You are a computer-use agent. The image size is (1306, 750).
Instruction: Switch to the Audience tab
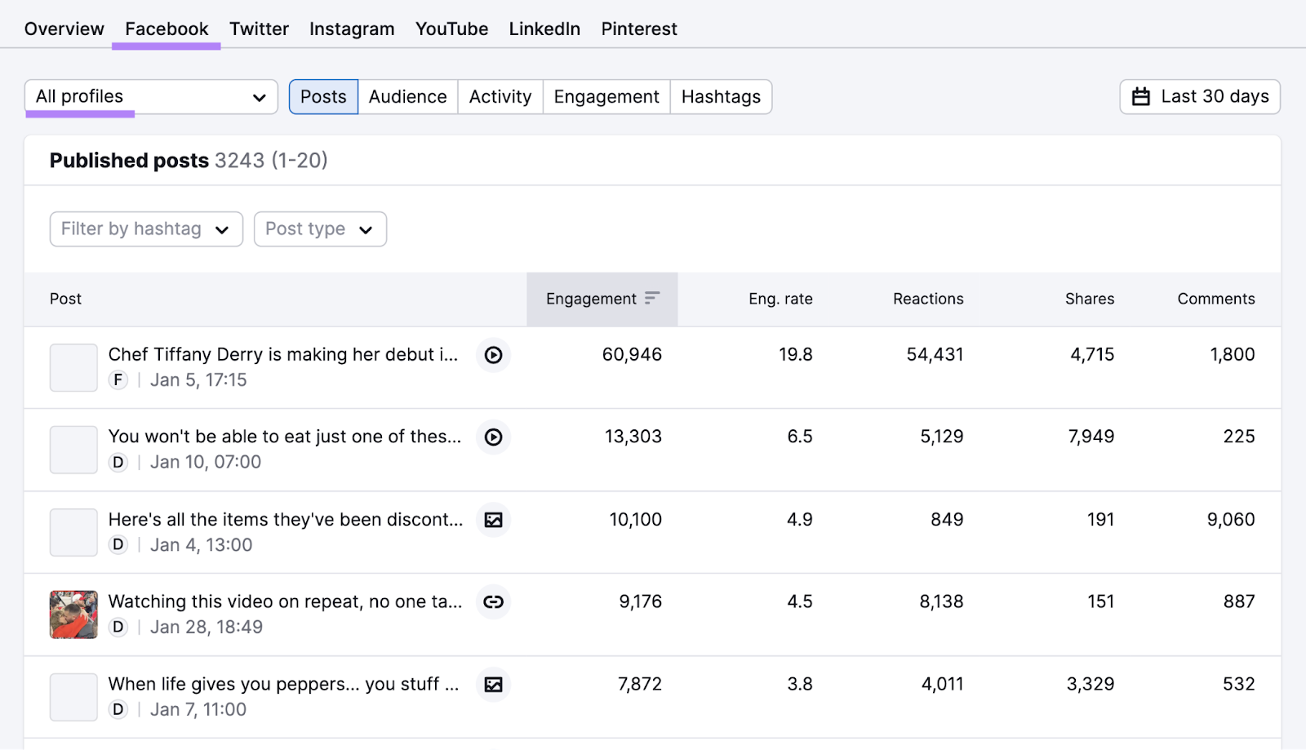[407, 96]
